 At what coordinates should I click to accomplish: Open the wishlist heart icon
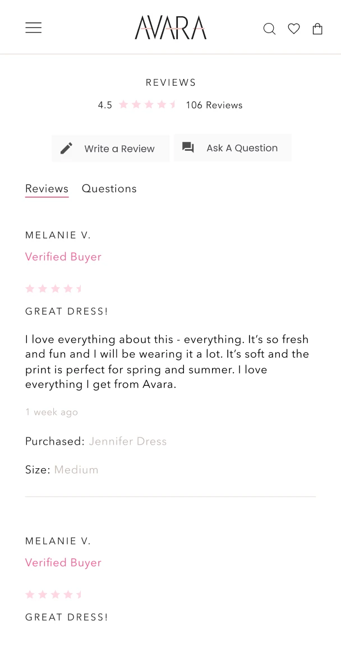click(294, 29)
